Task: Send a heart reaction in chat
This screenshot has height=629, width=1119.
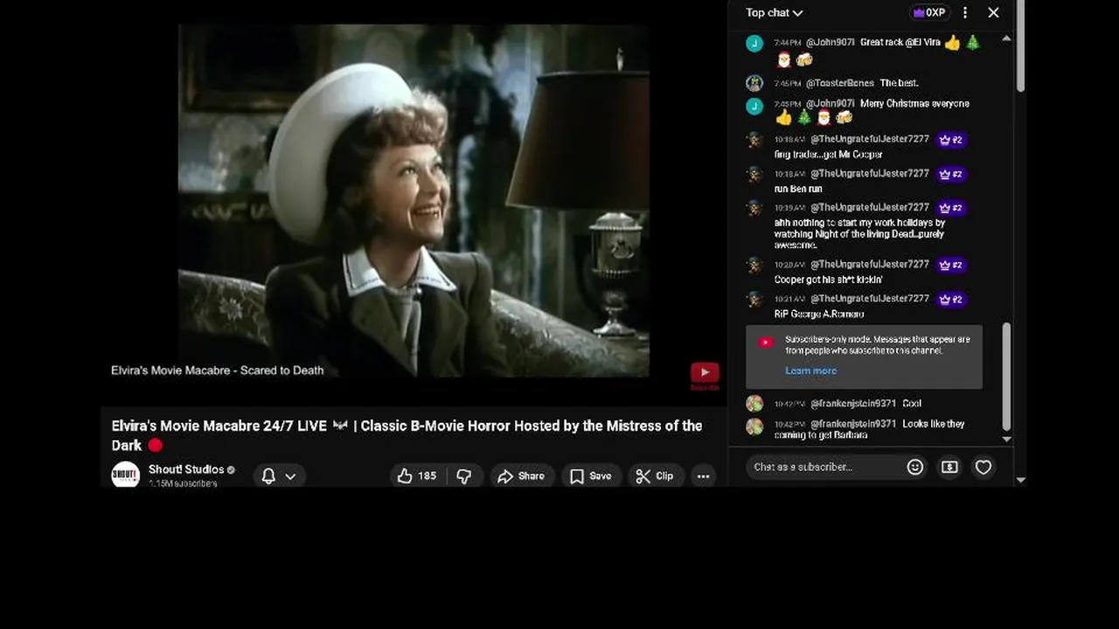Action: (x=983, y=467)
